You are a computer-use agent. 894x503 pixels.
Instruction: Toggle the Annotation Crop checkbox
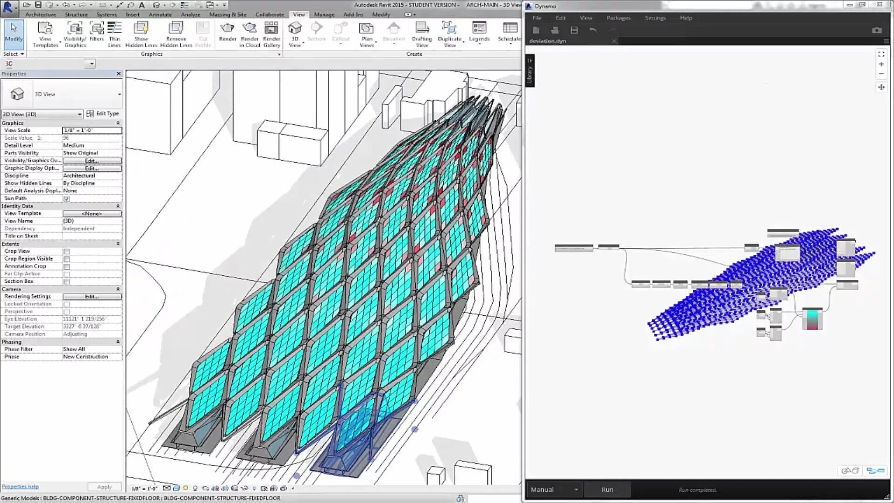pos(67,267)
